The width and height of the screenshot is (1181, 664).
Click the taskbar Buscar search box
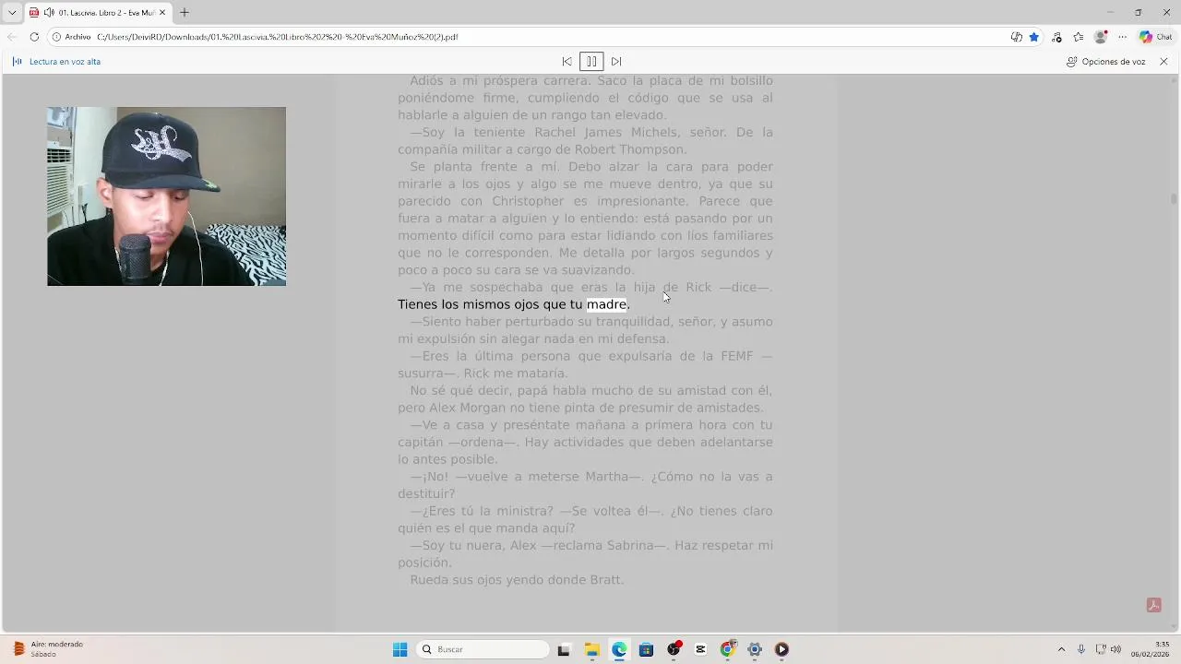pos(483,649)
